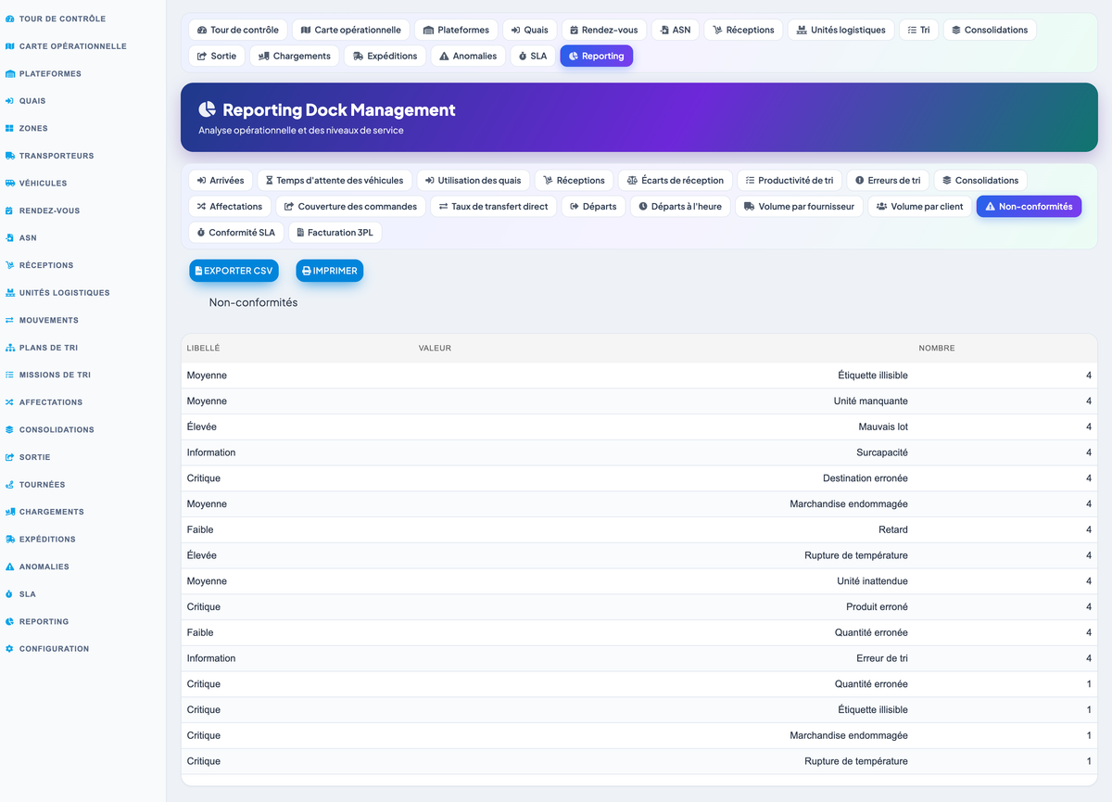The height and width of the screenshot is (802, 1112).
Task: Open the Chargements top tab
Action: (x=295, y=56)
